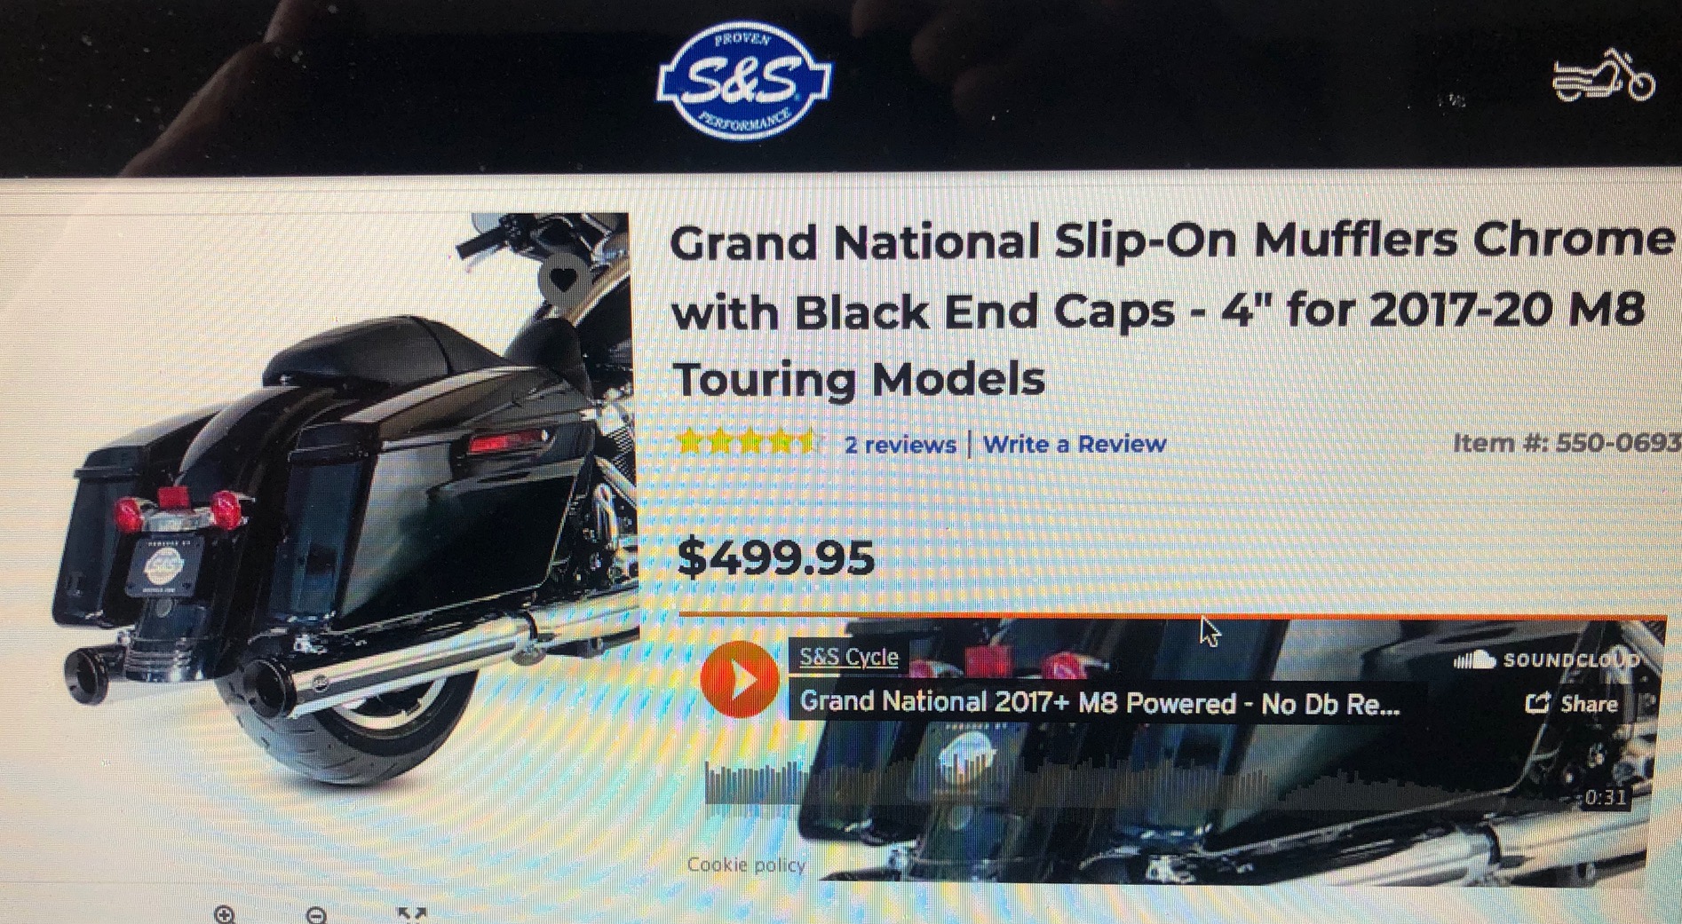1682x924 pixels.
Task: Click the 0:31 track duration label
Action: pyautogui.click(x=1607, y=798)
